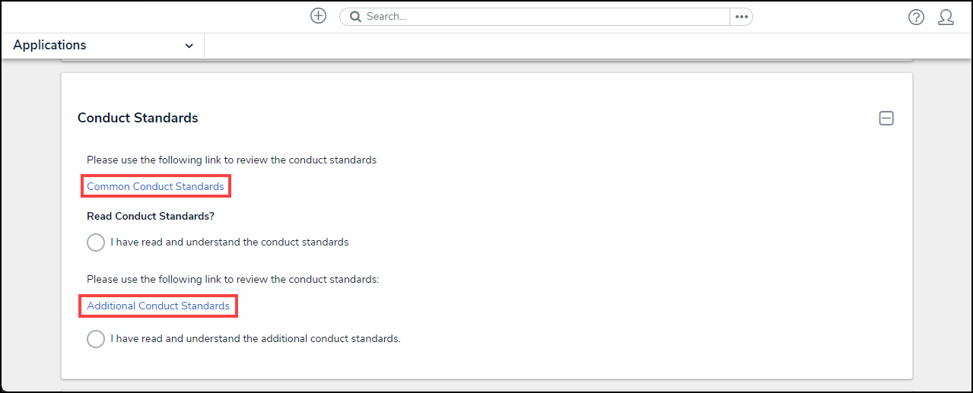Click the magnifier search icon
Image resolution: width=973 pixels, height=393 pixels.
tap(355, 17)
